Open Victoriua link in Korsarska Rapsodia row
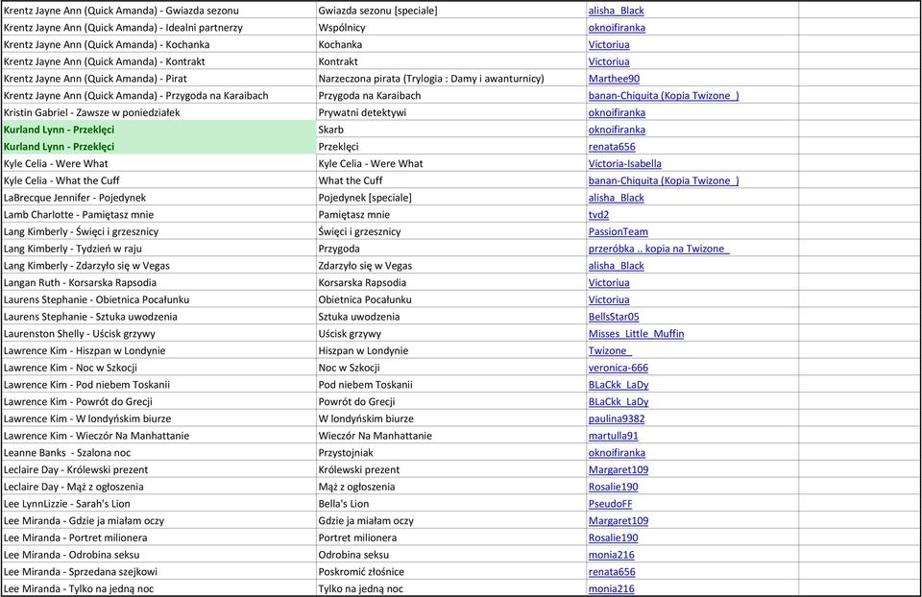This screenshot has height=597, width=922. tap(609, 283)
